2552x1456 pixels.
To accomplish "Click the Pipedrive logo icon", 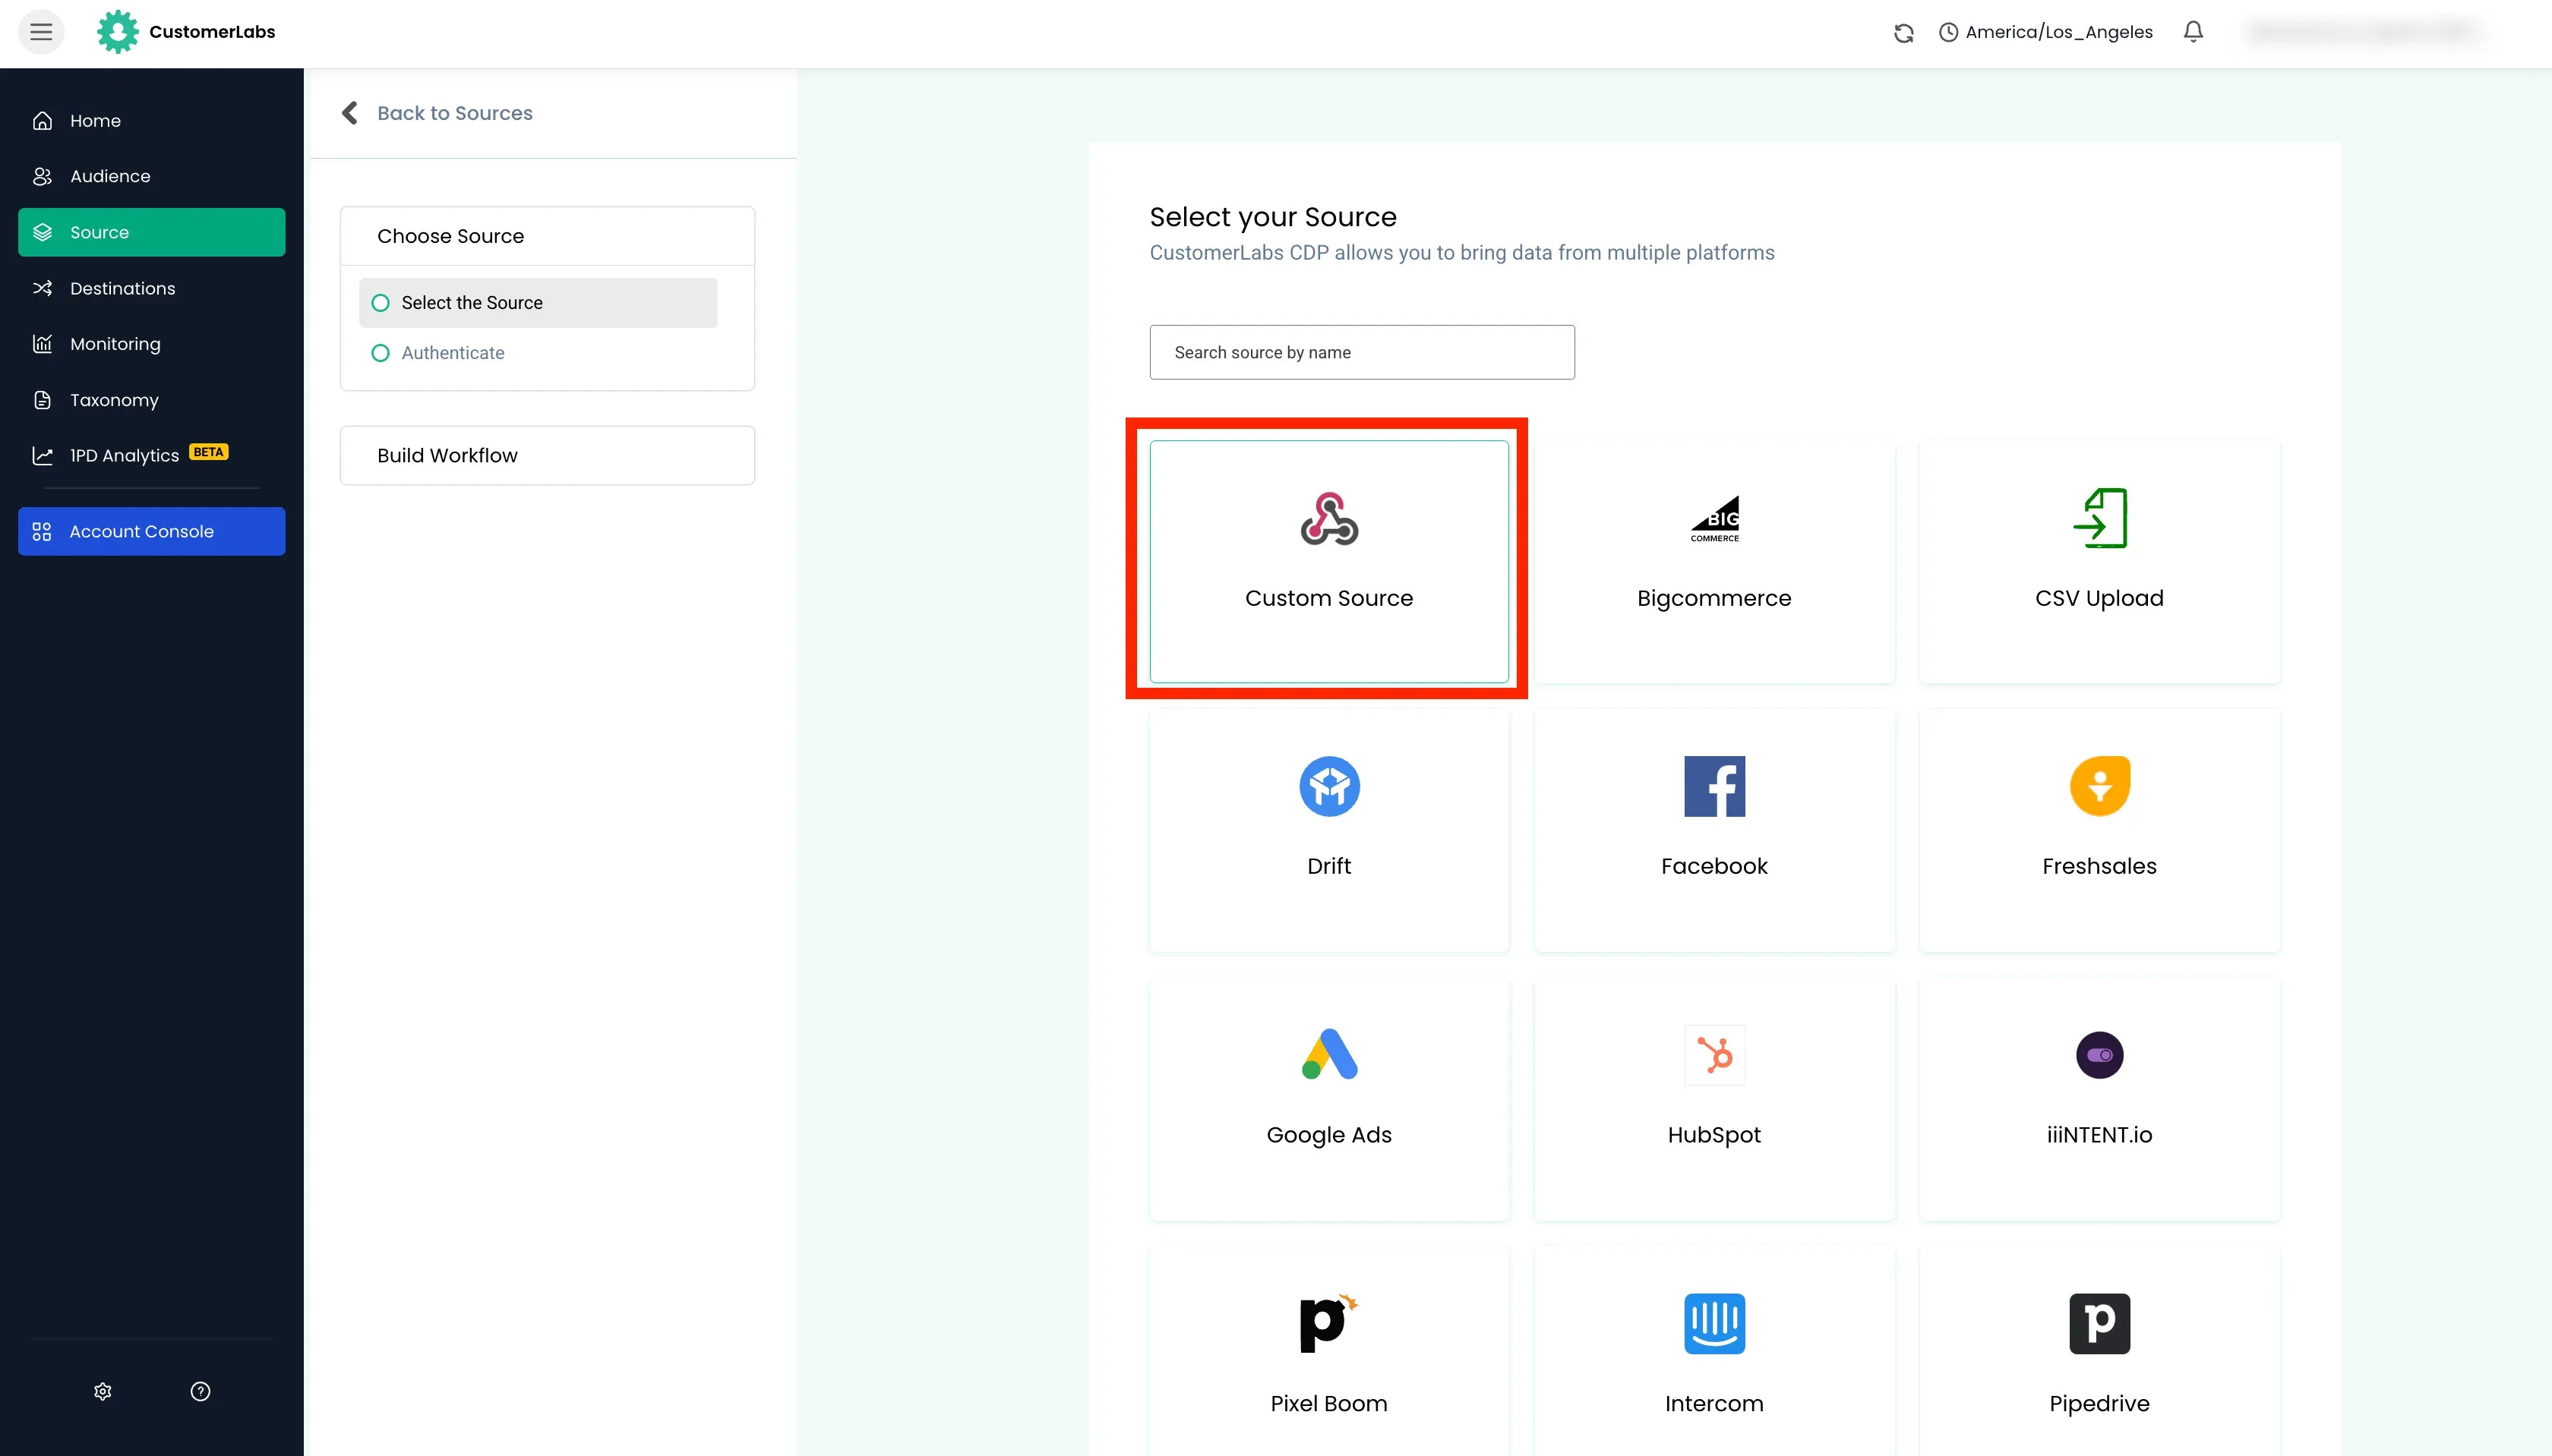I will pyautogui.click(x=2099, y=1323).
